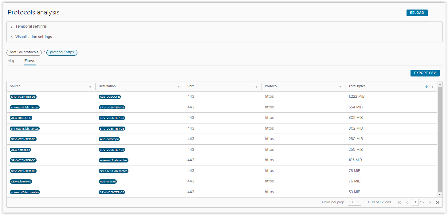Viewport: 448px width, 215px height.
Task: Sort by the Source column header
Action: (x=15, y=86)
